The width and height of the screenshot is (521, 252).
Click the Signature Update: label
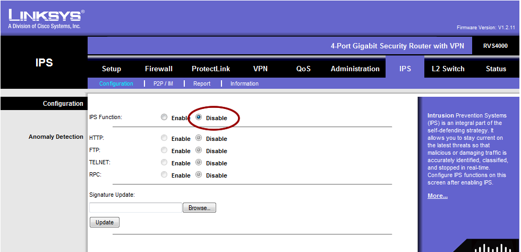(112, 195)
